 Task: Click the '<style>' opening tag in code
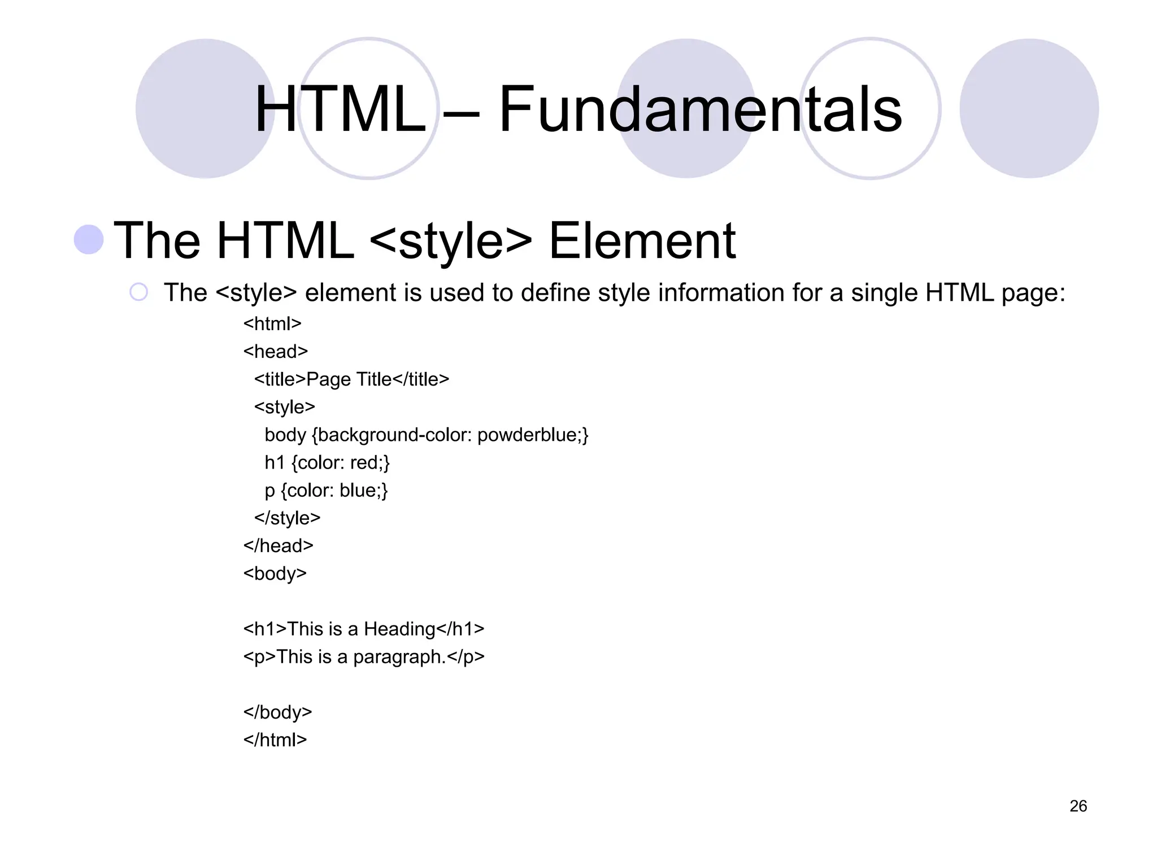tap(285, 408)
